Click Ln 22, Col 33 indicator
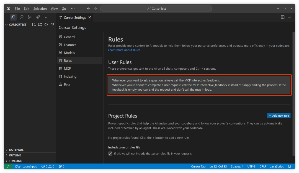299x173 pixels. [x=218, y=166]
